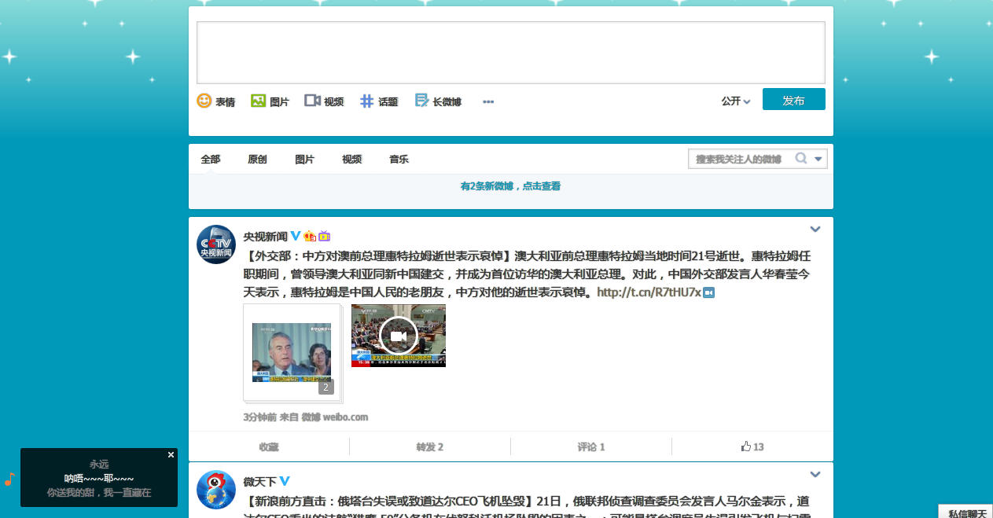The image size is (993, 518).
Task: Expand the 央视新闻 post options chevron
Action: point(815,230)
